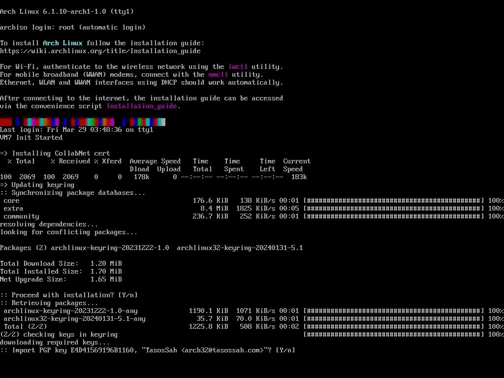Click the Total Download Size value 1.20 MiB

pyautogui.click(x=106, y=264)
